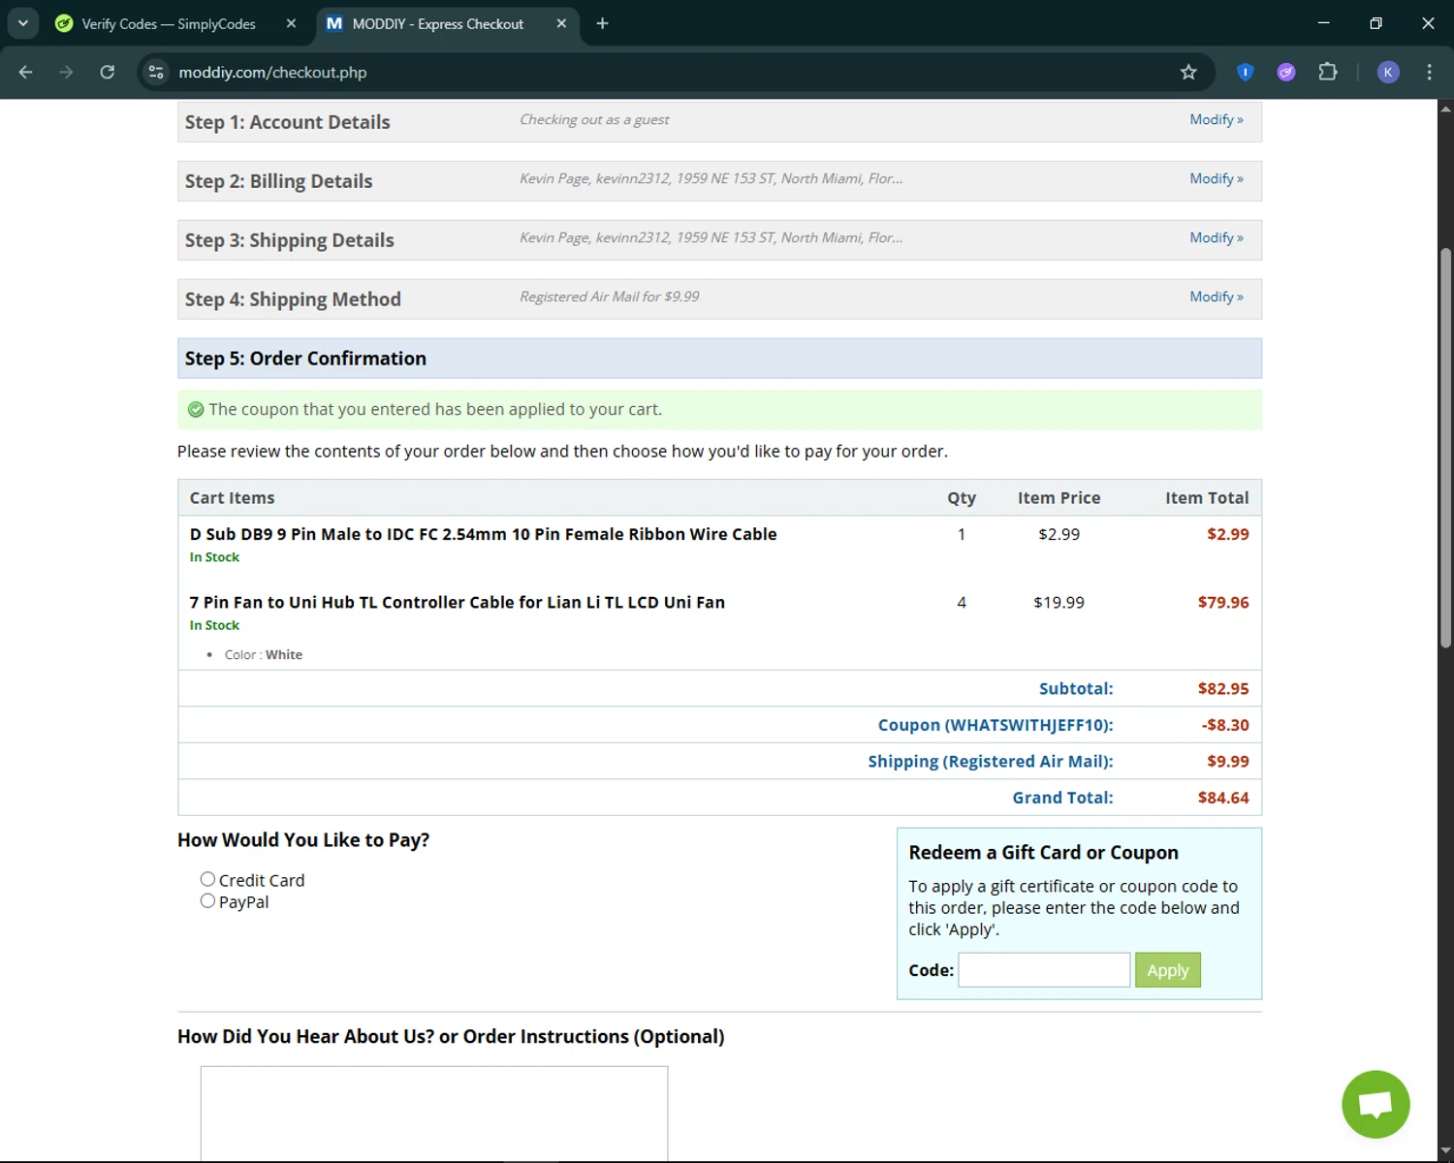Click the order instructions text area
This screenshot has height=1163, width=1454.
434,1113
